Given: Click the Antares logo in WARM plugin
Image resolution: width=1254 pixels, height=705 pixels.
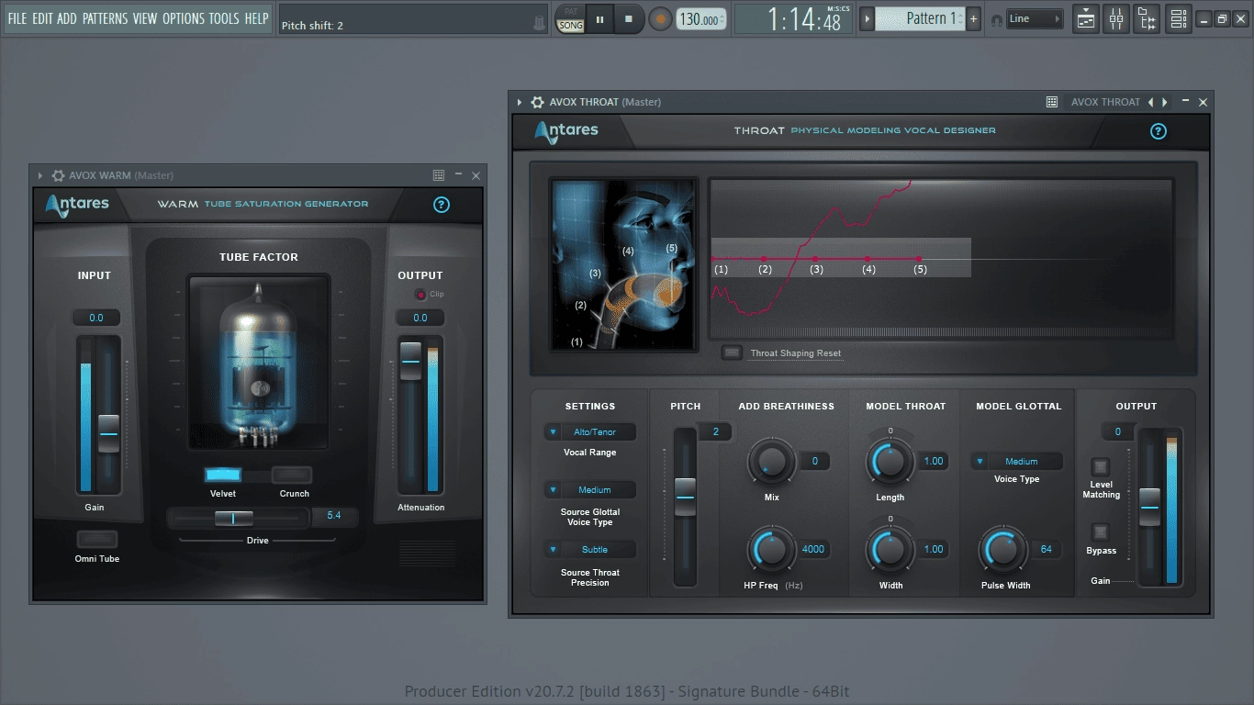Looking at the screenshot, I should click(x=77, y=206).
